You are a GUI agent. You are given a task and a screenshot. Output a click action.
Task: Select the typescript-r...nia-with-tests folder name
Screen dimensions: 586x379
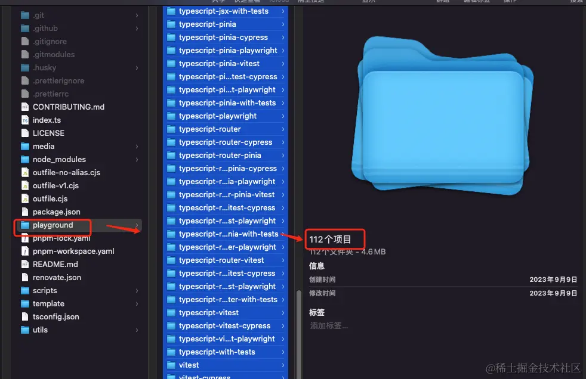click(x=229, y=234)
